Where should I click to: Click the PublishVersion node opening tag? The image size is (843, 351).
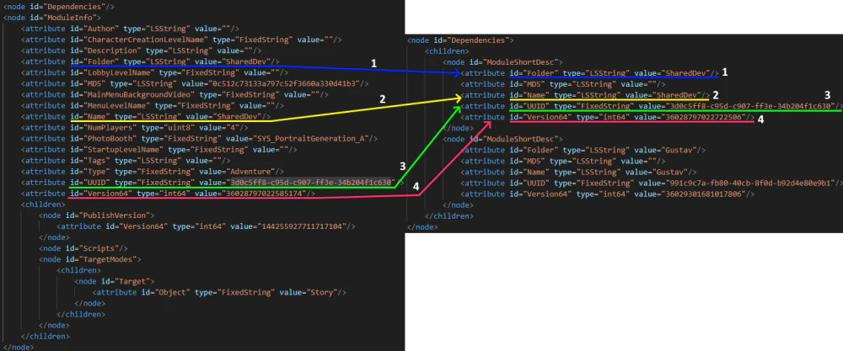92,215
